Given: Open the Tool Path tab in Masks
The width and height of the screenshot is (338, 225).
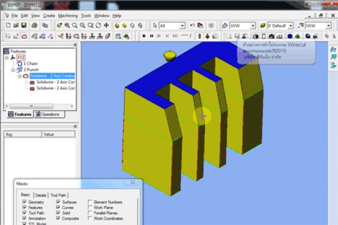Looking at the screenshot, I should pos(58,195).
